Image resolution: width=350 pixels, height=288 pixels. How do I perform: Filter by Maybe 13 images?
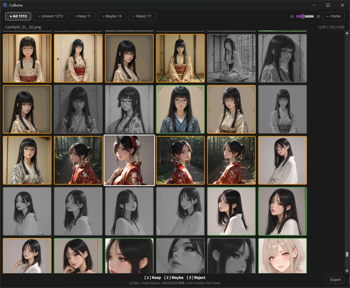pos(112,16)
